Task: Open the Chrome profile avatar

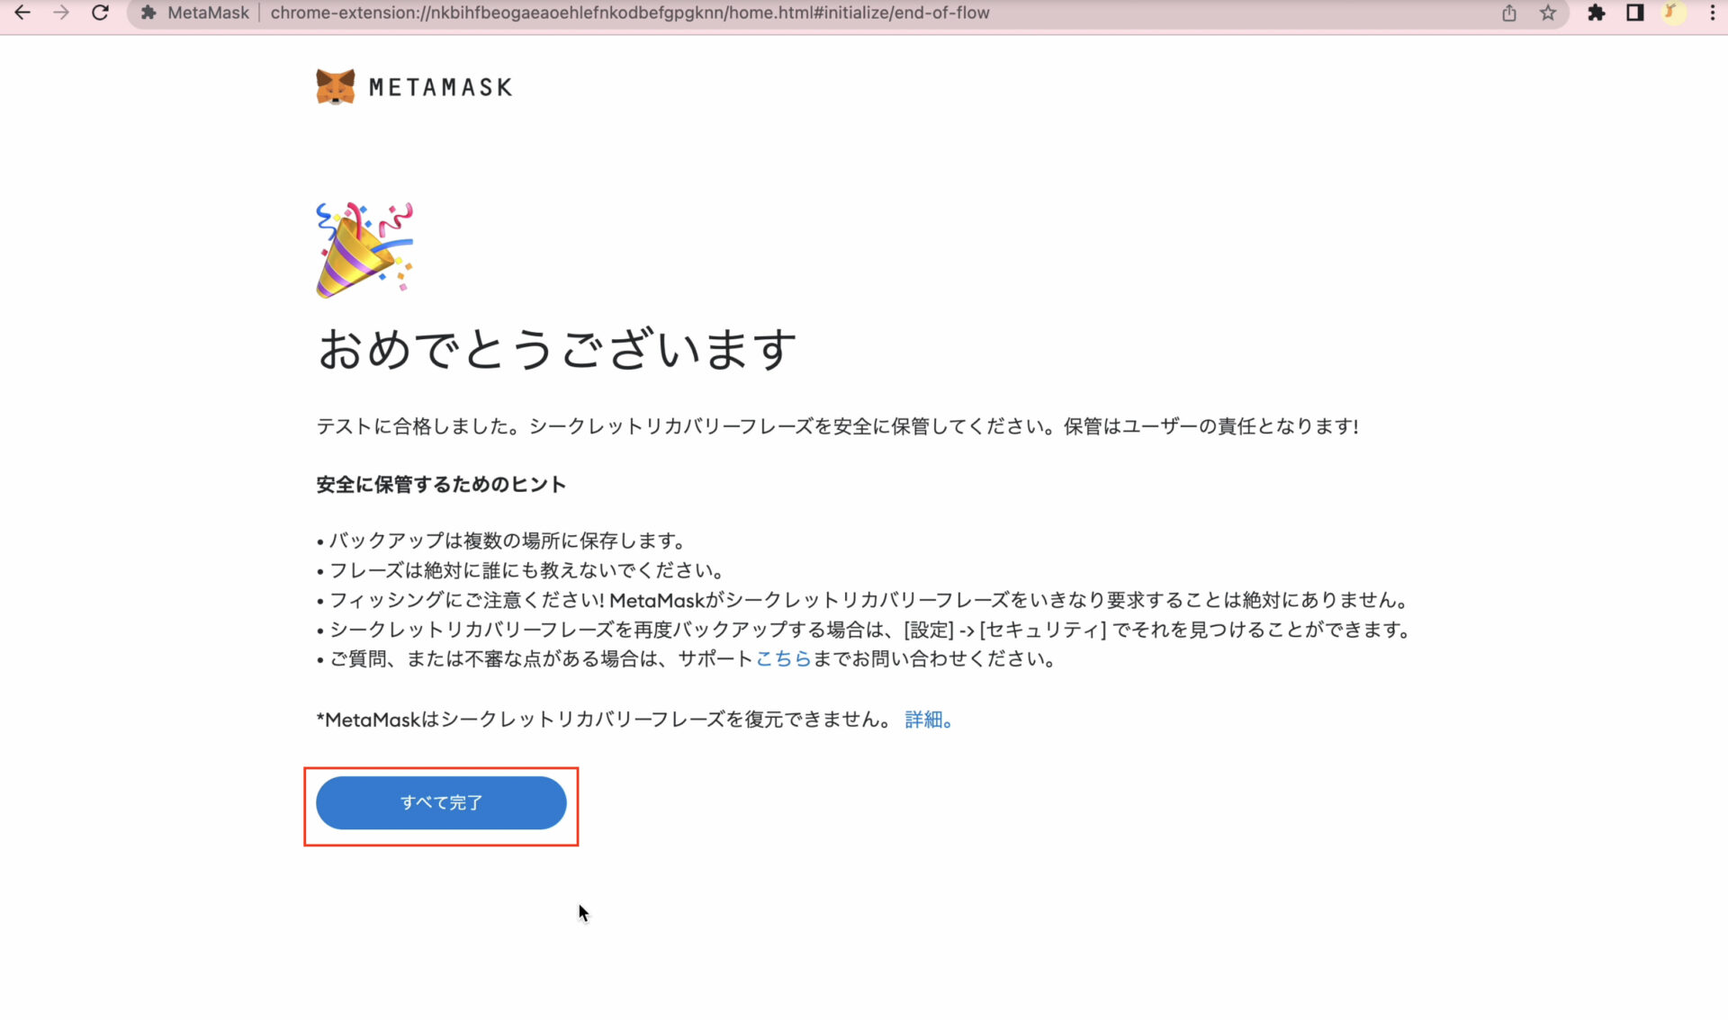Action: (x=1673, y=13)
